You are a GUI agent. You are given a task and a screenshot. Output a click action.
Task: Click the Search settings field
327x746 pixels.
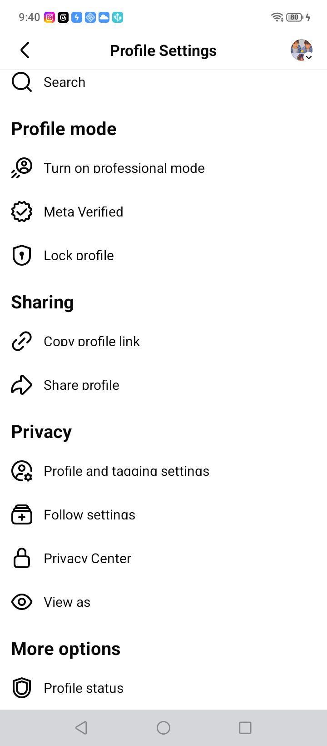pos(163,82)
